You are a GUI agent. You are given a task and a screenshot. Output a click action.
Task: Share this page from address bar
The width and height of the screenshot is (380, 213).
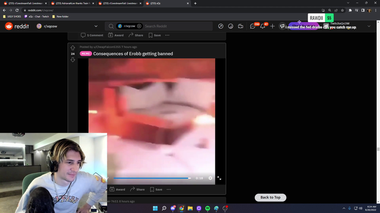(336, 11)
